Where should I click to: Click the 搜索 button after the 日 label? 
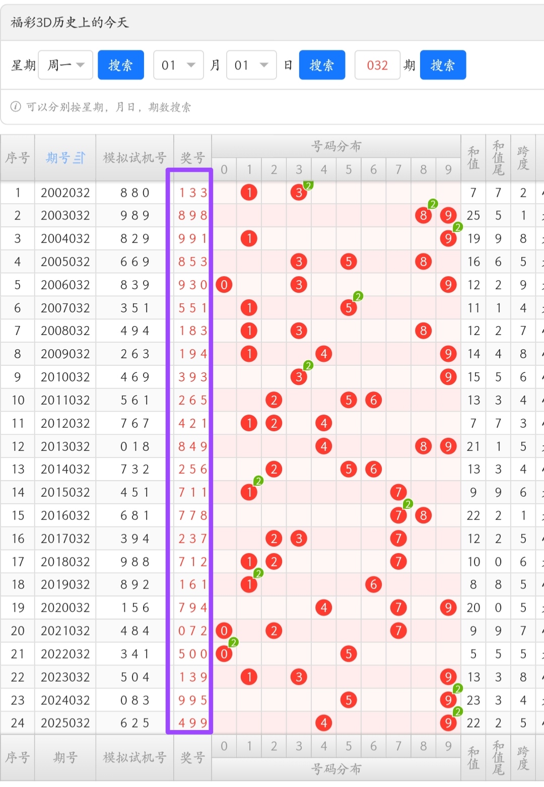click(322, 65)
